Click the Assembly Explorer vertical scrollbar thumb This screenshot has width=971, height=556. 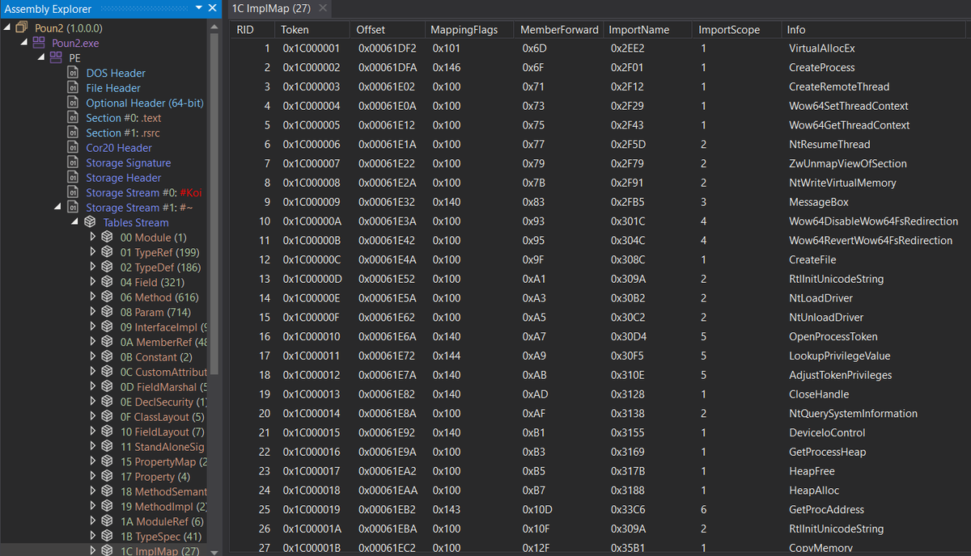pos(214,202)
